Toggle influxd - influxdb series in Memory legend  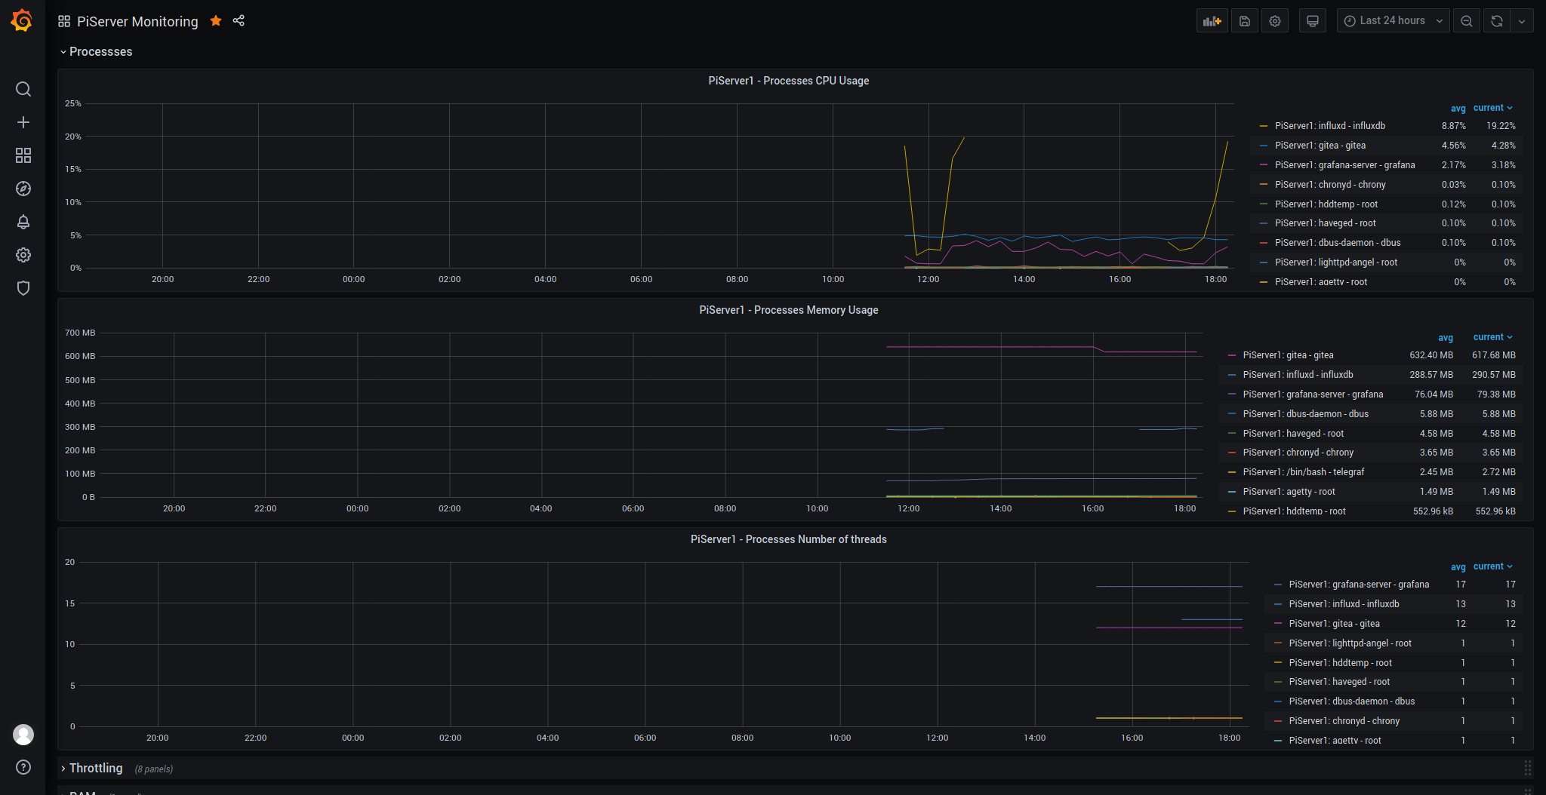pos(1298,375)
